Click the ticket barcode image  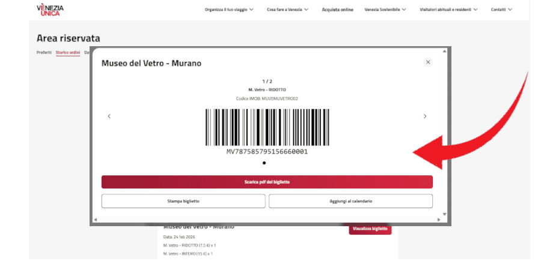(x=267, y=127)
